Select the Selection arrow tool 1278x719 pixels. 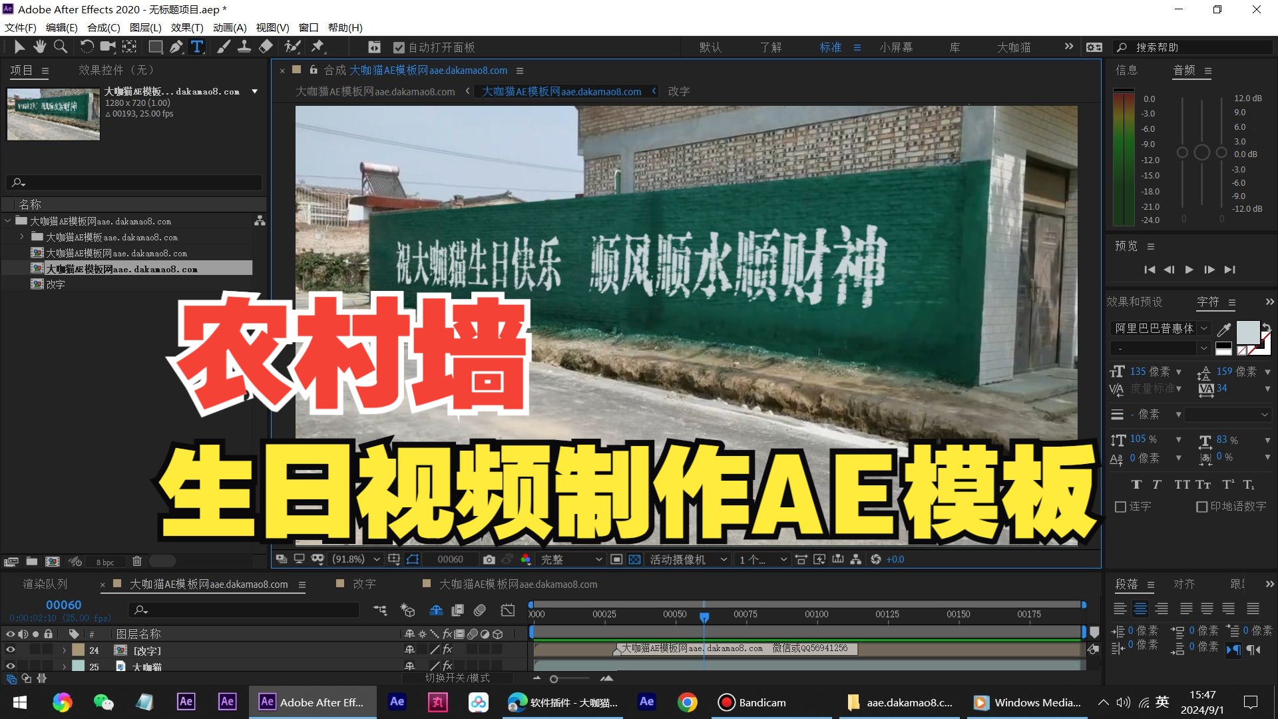click(x=19, y=47)
